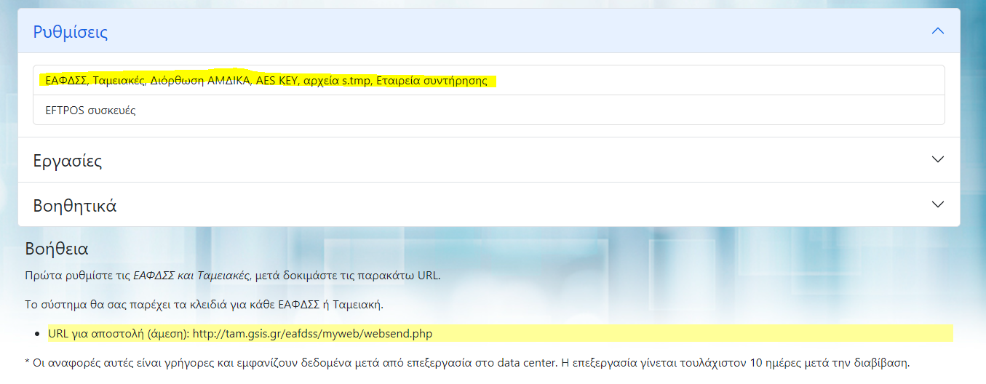
Task: Click the chevron on Εργασίες row
Action: point(938,160)
